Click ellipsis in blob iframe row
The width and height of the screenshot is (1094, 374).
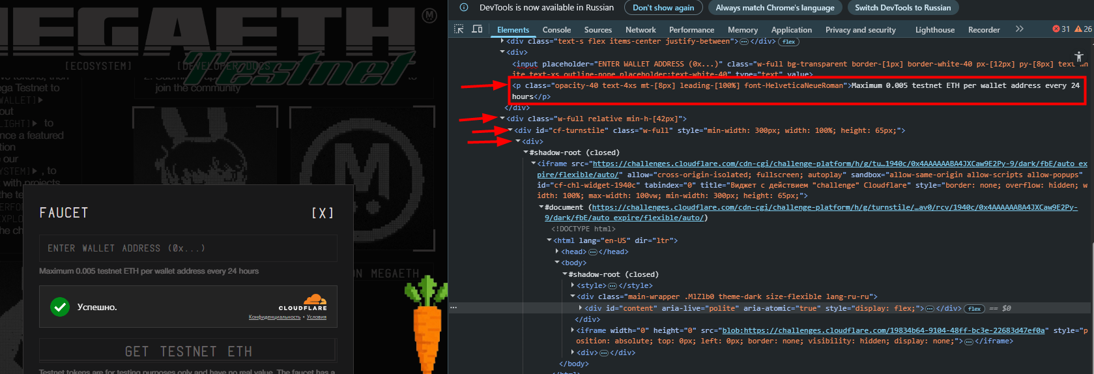pos(969,341)
